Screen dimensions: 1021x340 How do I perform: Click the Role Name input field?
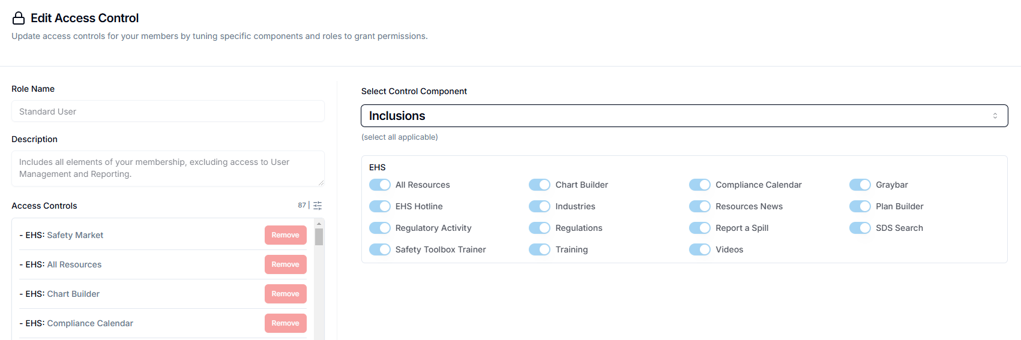(x=168, y=112)
